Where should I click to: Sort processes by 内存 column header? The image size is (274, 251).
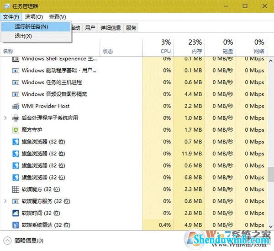click(x=189, y=47)
